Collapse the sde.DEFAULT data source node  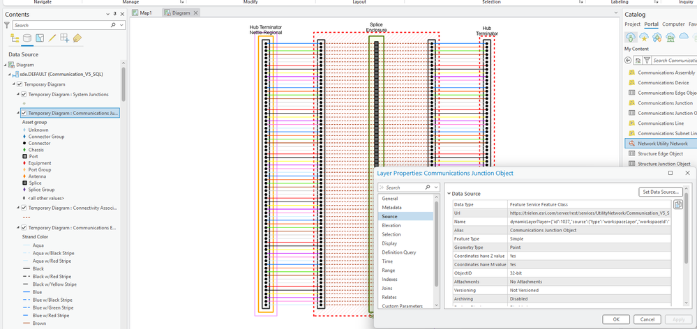coord(10,74)
